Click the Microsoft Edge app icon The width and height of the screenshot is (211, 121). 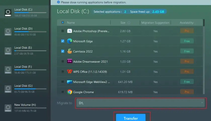click(x=70, y=41)
